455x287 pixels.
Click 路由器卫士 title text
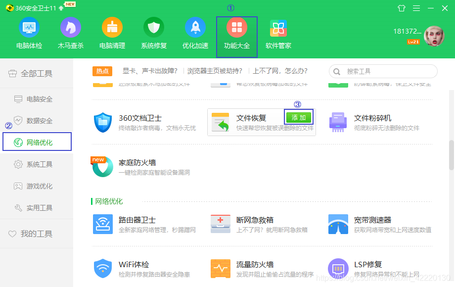point(137,220)
